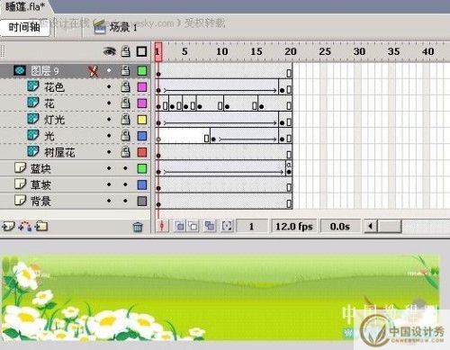The width and height of the screenshot is (450, 350).
Task: Click the Insert Layer icon
Action: pyautogui.click(x=8, y=227)
